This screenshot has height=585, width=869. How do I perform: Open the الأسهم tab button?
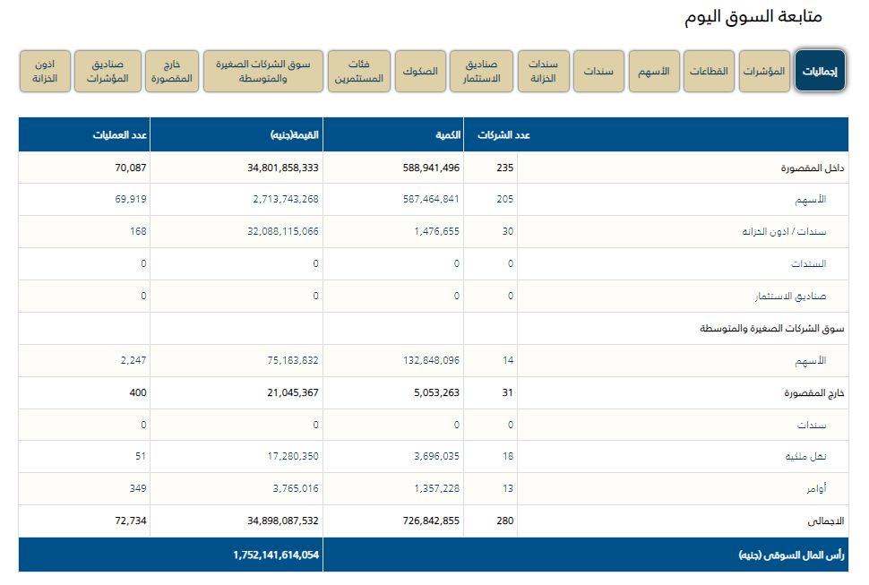point(654,72)
